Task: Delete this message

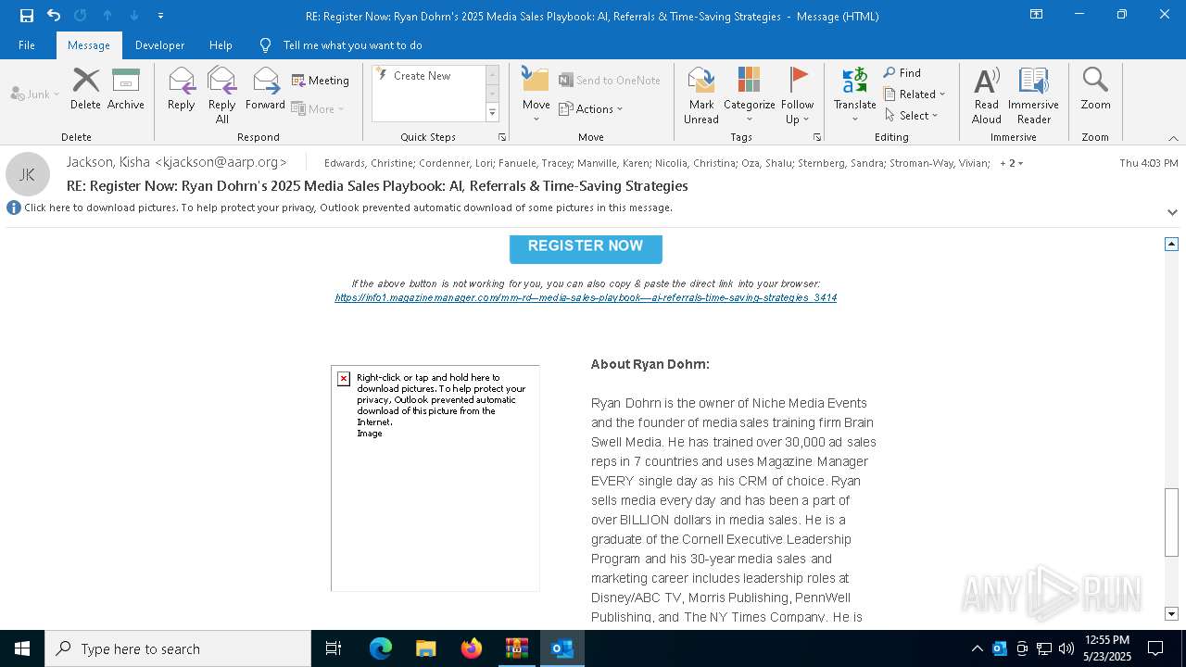Action: coord(85,89)
